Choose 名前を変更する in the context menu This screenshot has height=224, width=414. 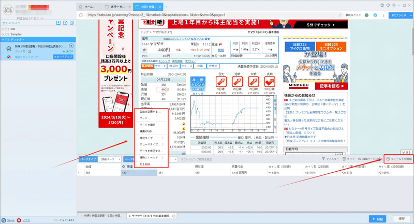click(x=151, y=112)
